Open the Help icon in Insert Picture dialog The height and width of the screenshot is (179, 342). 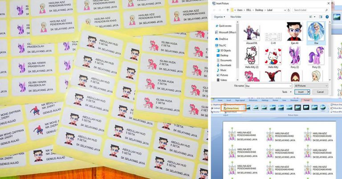point(327,17)
